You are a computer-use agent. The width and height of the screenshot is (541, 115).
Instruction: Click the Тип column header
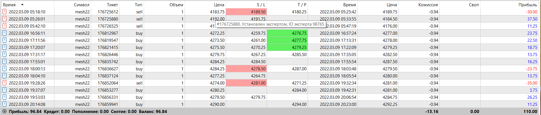click(139, 5)
